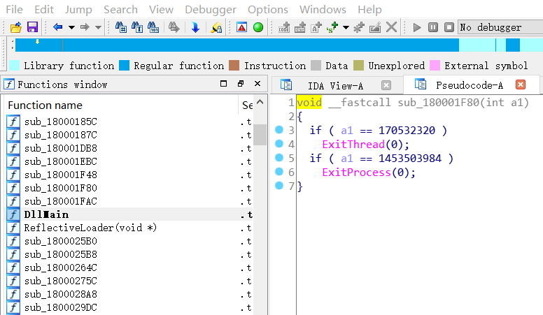This screenshot has width=543, height=315.
Task: Close the IDA View-A tab
Action: (x=386, y=85)
